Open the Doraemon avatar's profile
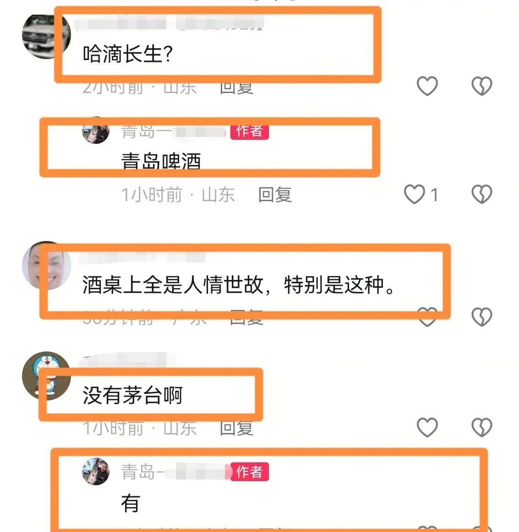 pyautogui.click(x=46, y=376)
